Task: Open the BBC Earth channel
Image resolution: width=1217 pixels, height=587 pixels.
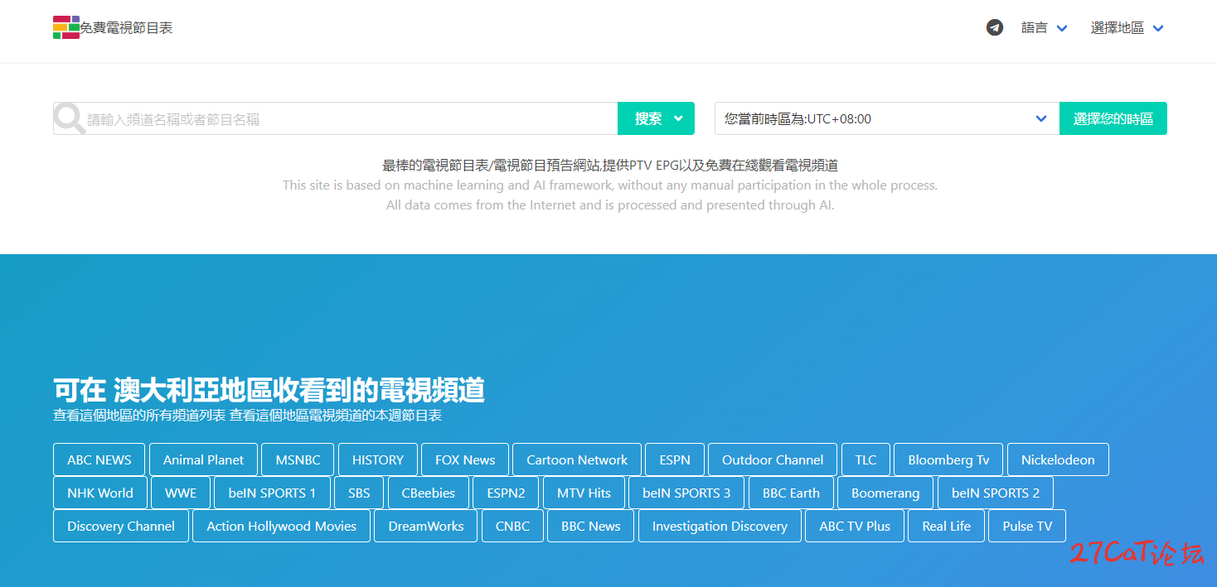Action: (791, 493)
